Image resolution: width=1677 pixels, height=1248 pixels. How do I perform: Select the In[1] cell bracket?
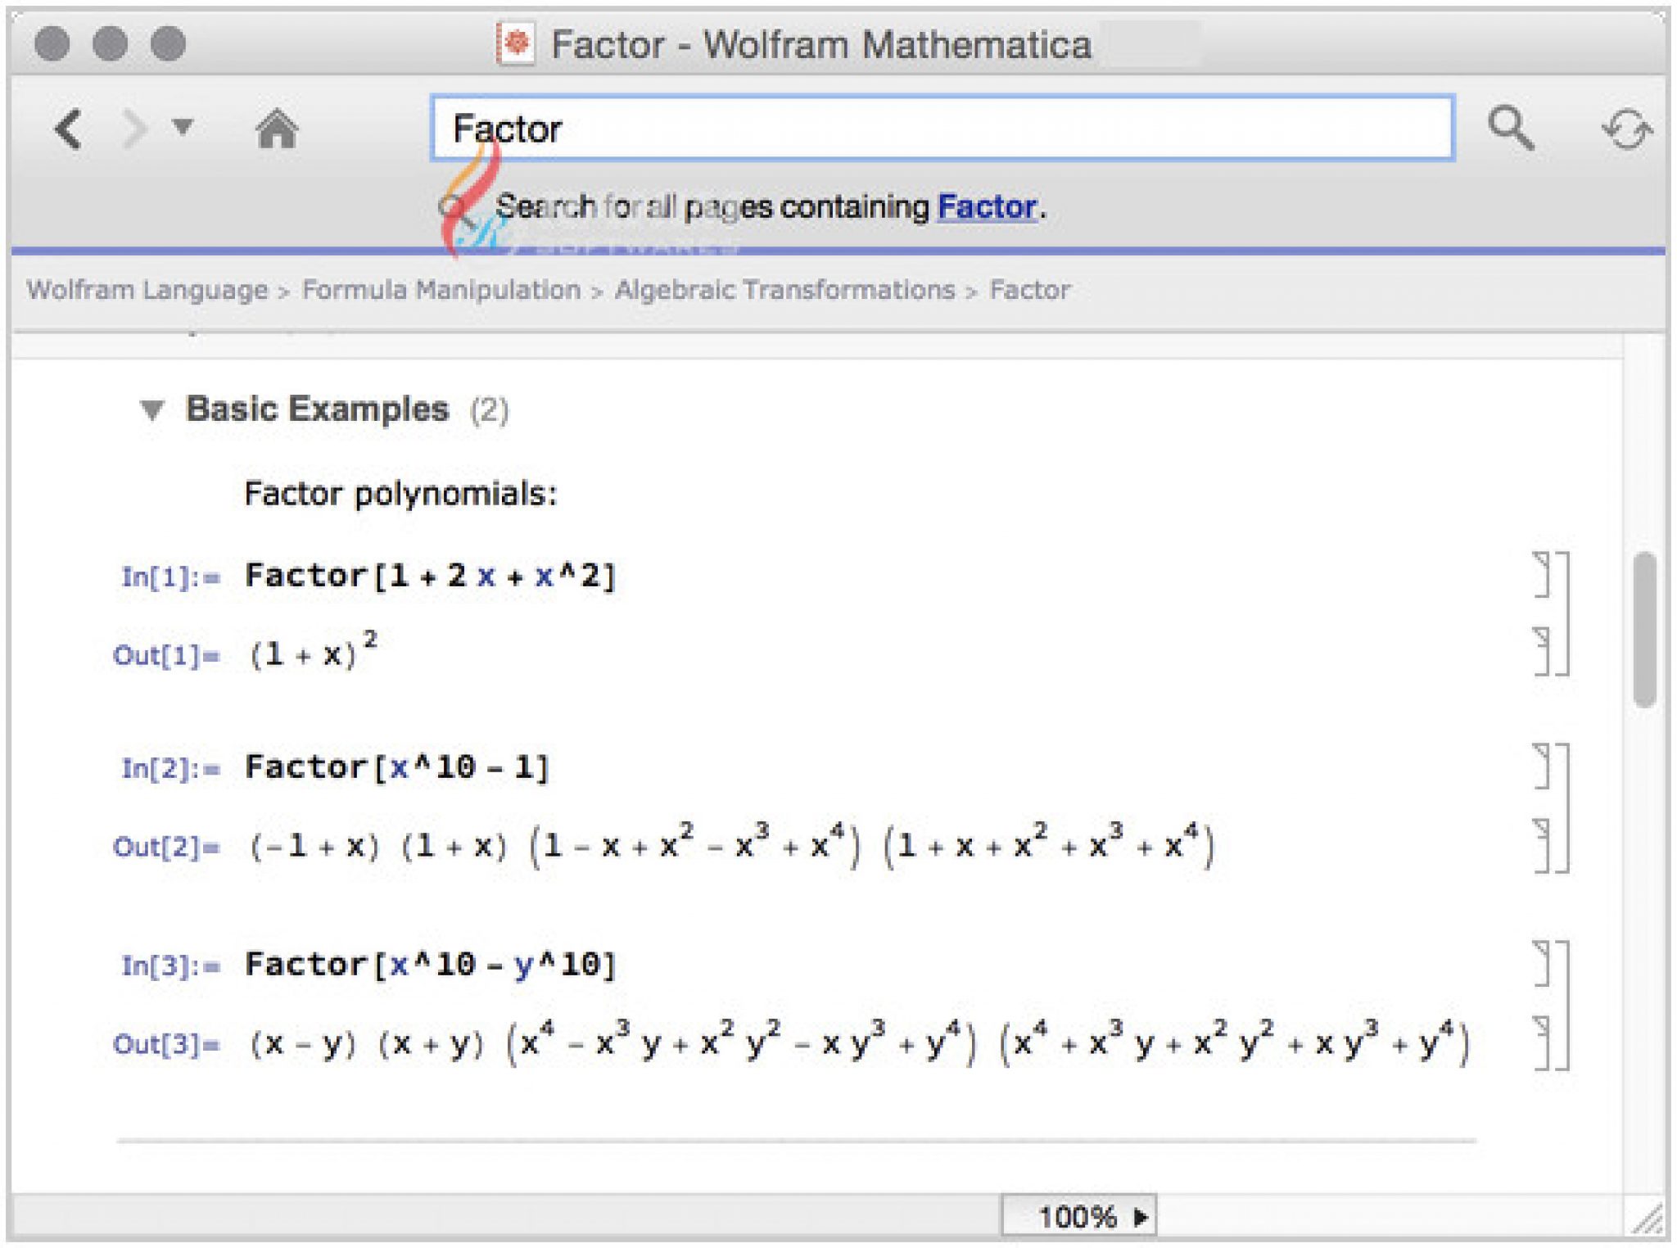coord(1544,575)
